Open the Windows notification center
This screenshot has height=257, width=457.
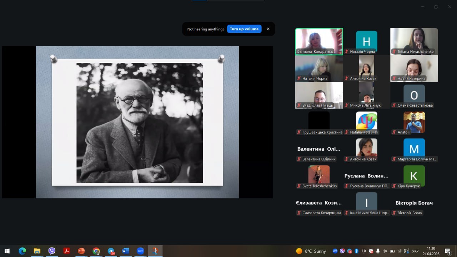coord(448,251)
